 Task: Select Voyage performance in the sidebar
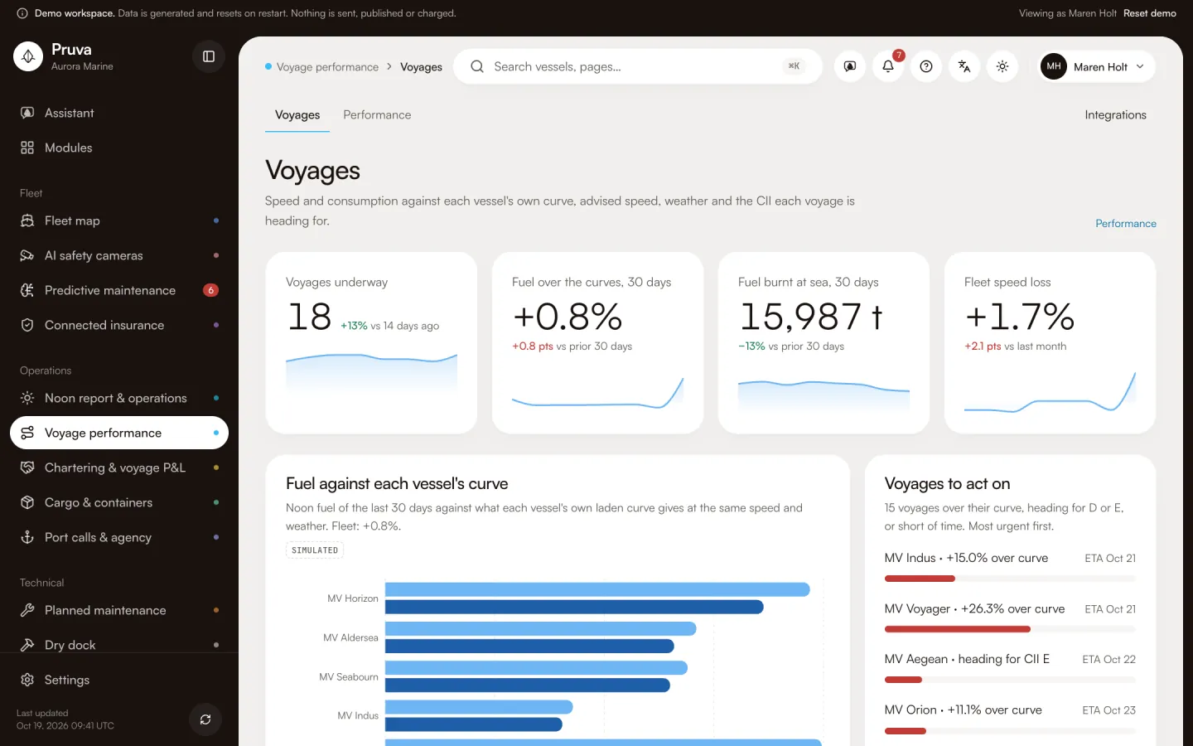click(119, 433)
